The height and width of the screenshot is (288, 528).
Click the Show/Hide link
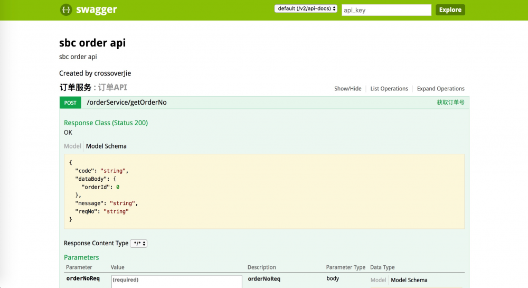(x=347, y=89)
